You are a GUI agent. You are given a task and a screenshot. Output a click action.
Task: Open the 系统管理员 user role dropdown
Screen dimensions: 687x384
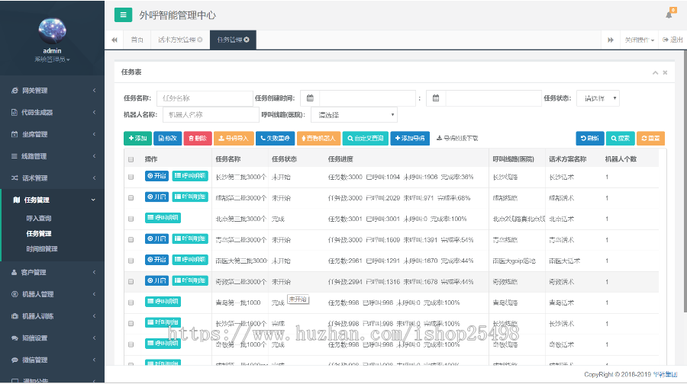click(x=52, y=59)
